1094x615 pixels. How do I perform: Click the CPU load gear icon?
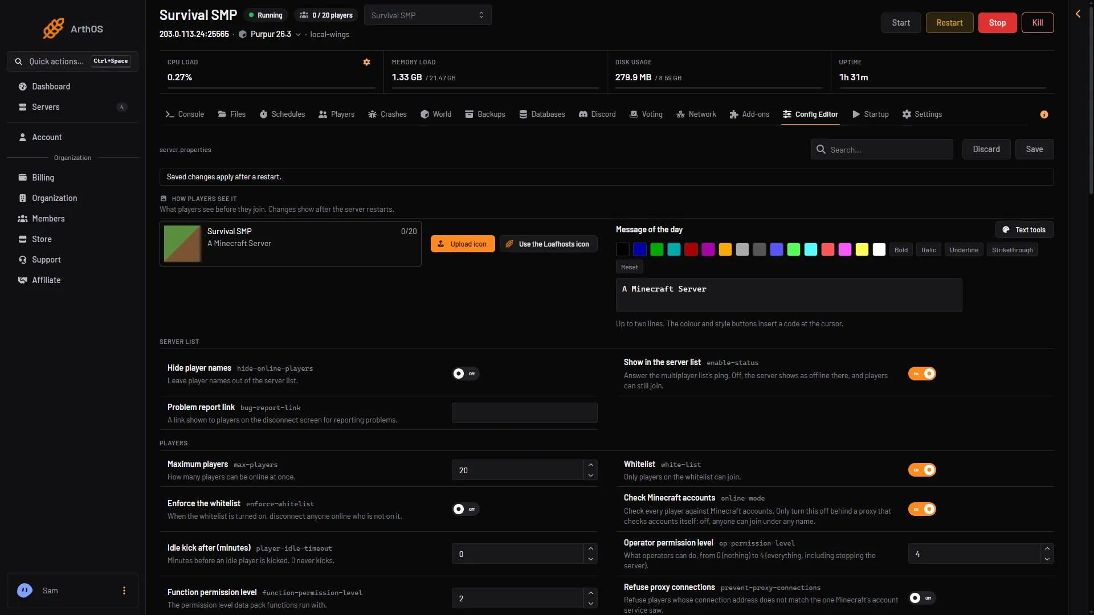[x=366, y=62]
